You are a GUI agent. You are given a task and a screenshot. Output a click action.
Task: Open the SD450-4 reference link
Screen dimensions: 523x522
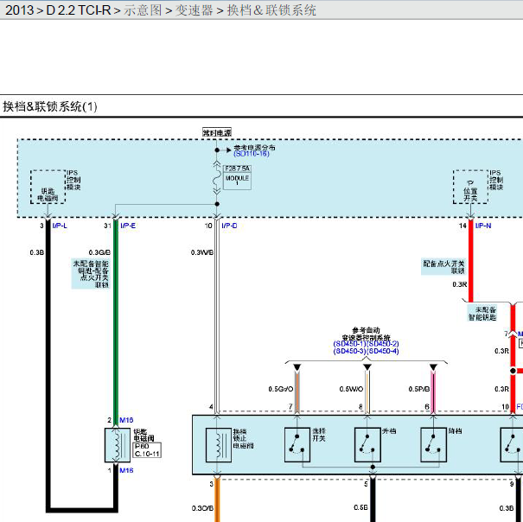tap(383, 351)
